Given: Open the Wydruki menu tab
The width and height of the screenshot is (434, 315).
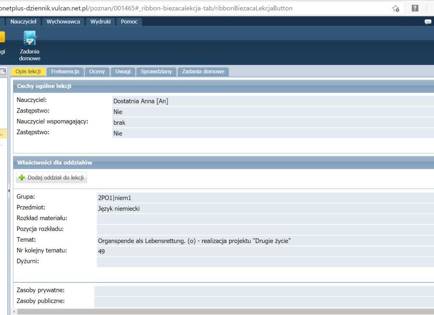Looking at the screenshot, I should pyautogui.click(x=100, y=22).
